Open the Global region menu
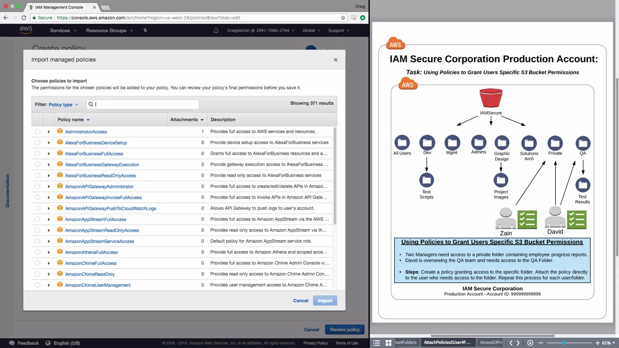 (311, 30)
